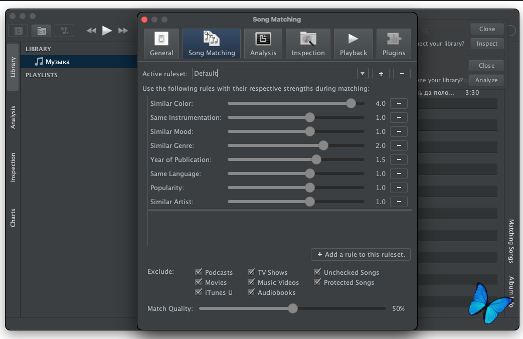Uncheck the Podcasts exclude checkbox

pyautogui.click(x=199, y=272)
